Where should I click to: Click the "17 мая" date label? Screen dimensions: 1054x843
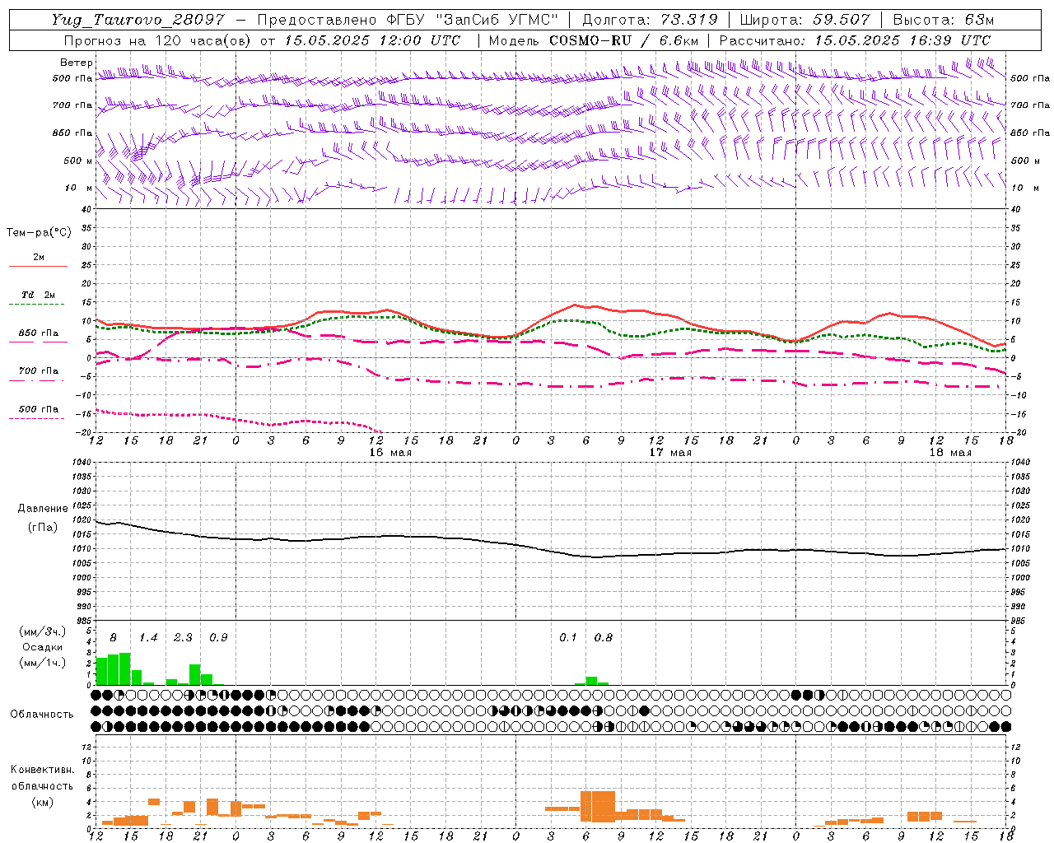tap(670, 453)
